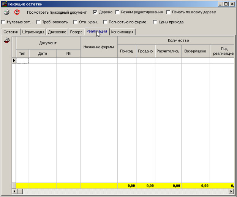Click the Дата column header

click(43, 54)
